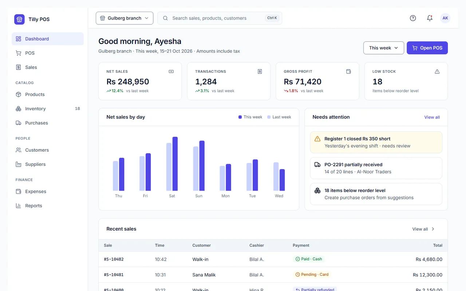Click the Gross Profit wallet icon
The height and width of the screenshot is (291, 466).
click(348, 72)
